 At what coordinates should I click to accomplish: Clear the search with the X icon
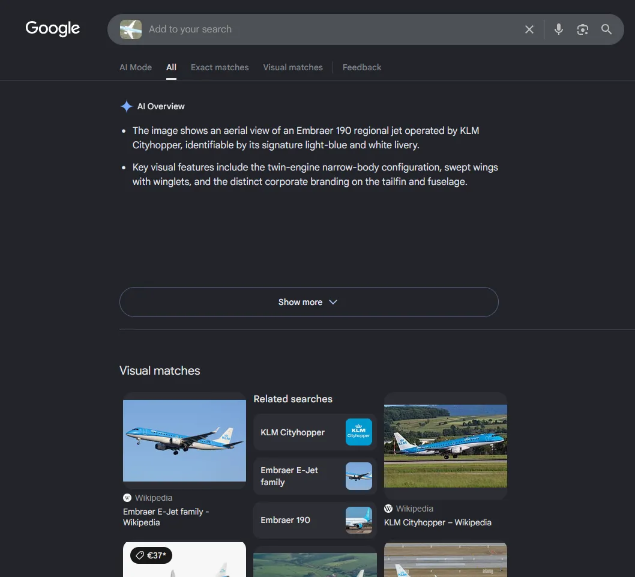[529, 29]
